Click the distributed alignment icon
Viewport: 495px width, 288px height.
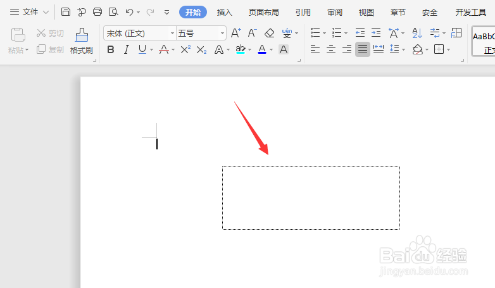coord(378,49)
